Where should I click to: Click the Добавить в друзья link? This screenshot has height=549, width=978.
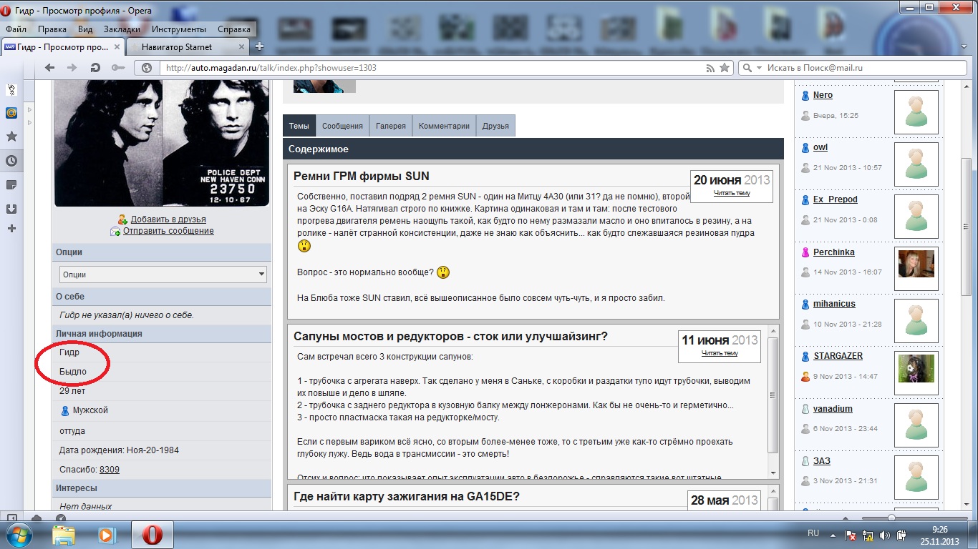[x=168, y=219]
